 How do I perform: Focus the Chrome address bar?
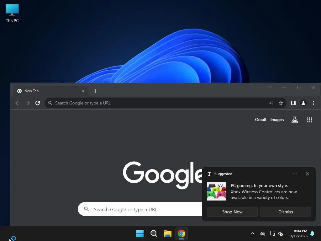166,103
